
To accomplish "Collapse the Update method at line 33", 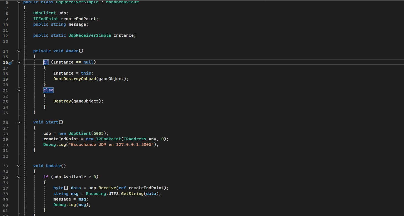I will (19, 166).
